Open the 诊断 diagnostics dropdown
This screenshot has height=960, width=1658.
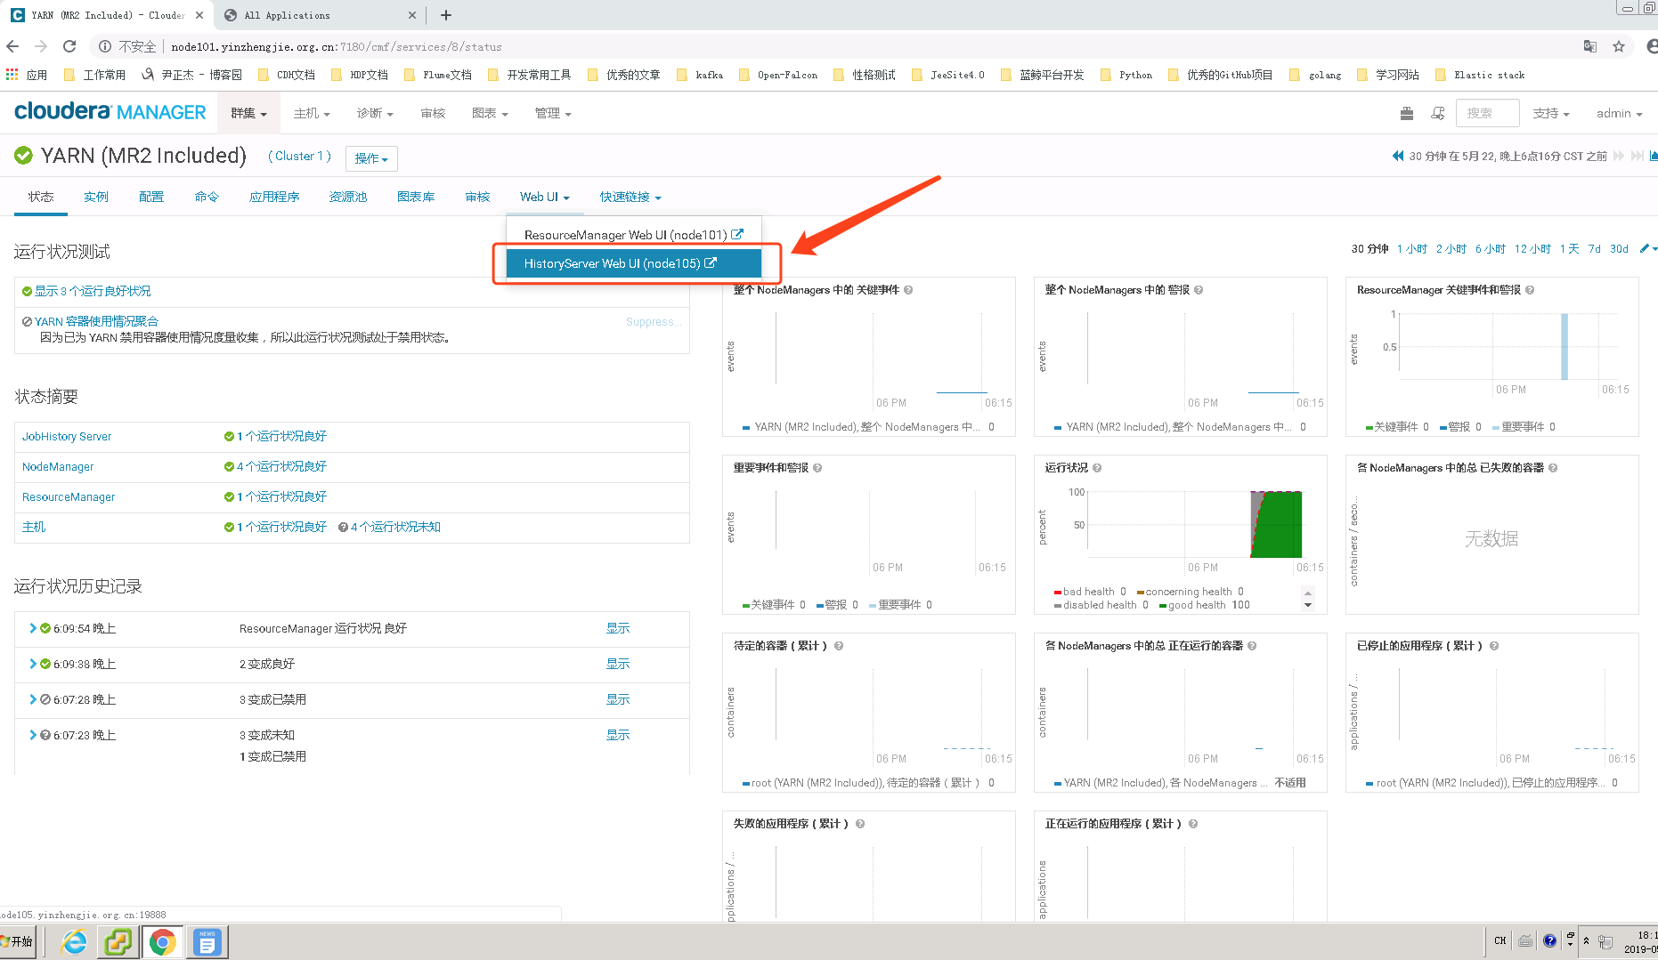click(375, 113)
